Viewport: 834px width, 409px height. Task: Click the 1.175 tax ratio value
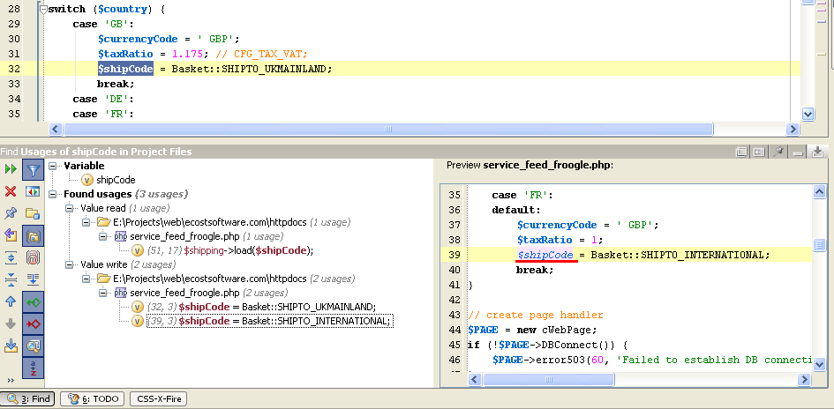point(188,54)
